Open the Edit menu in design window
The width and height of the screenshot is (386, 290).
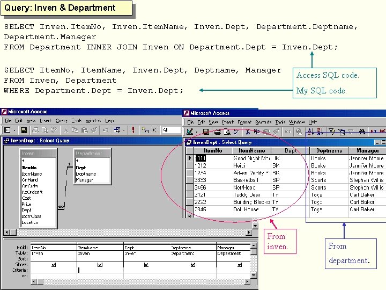[x=19, y=121]
